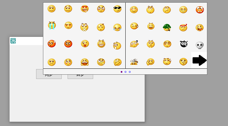
Task: Pick the snickering emoji covering its mouth
Action: tap(117, 62)
